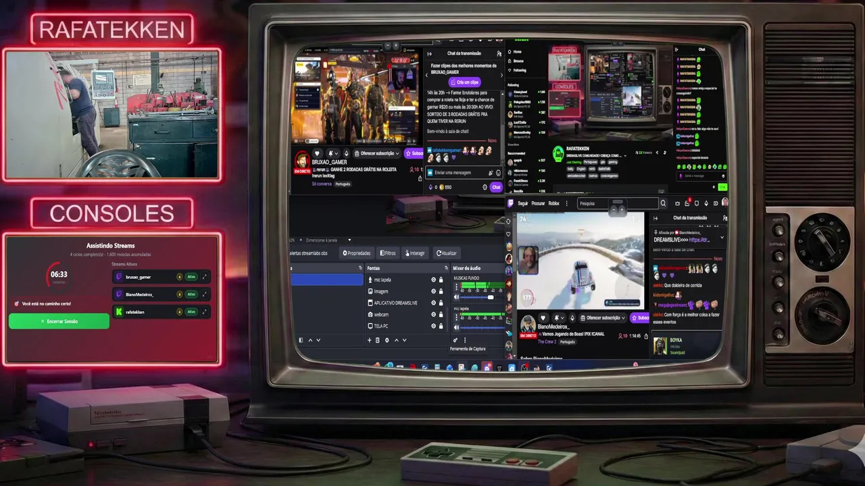Image resolution: width=865 pixels, height=486 pixels.
Task: Mute the mic lapela mixer channel
Action: coord(456,327)
